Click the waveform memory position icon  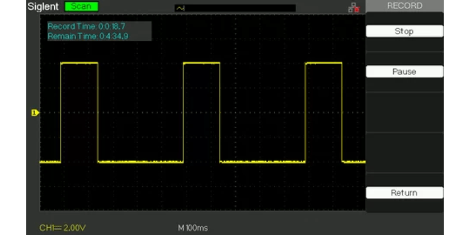(x=180, y=8)
